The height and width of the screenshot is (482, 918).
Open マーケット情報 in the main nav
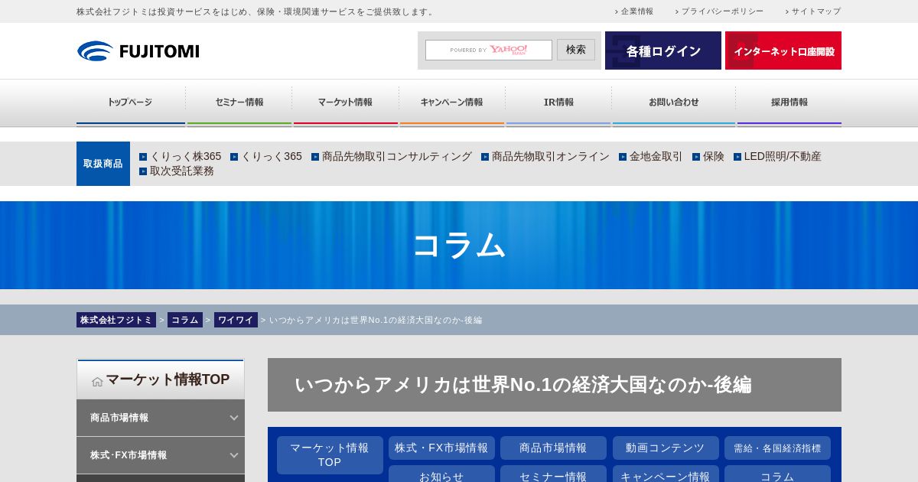[346, 103]
